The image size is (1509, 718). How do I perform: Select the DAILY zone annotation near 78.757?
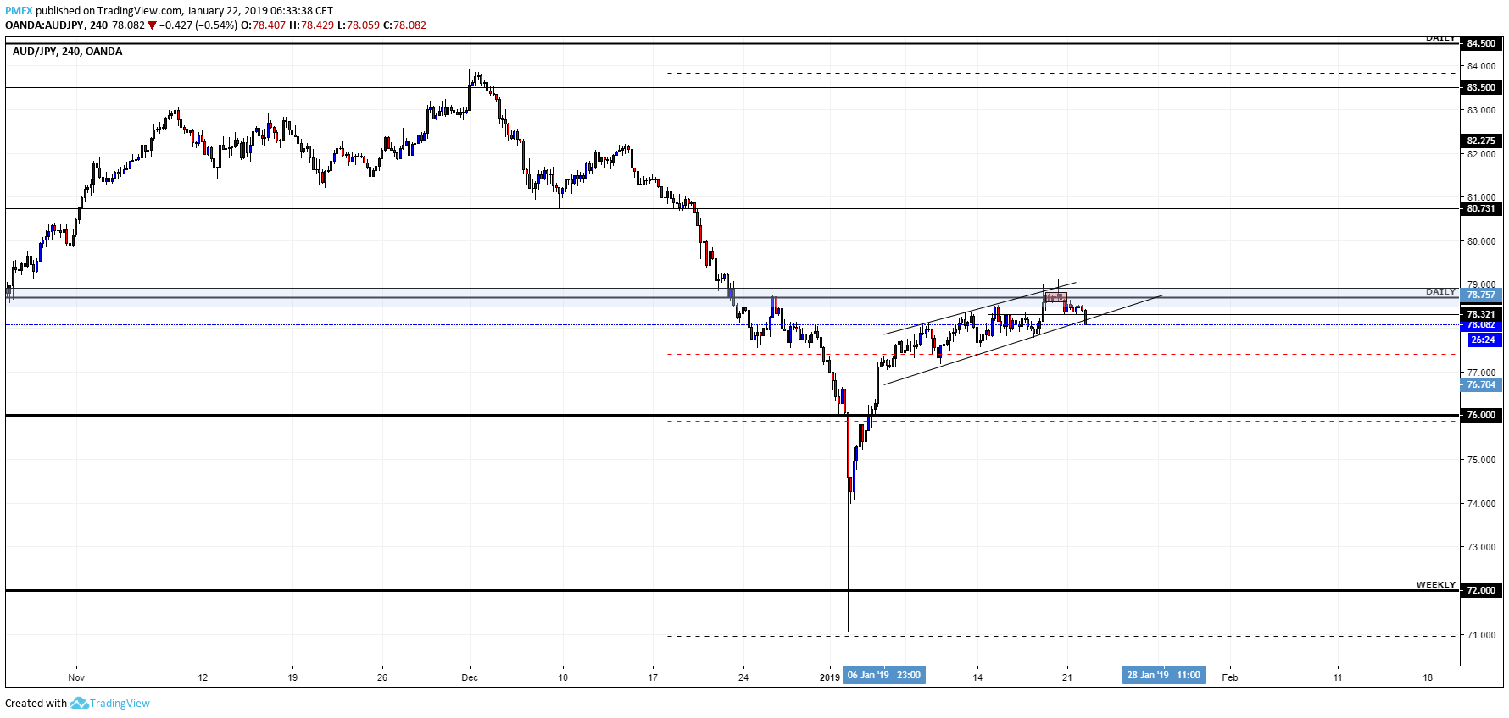pyautogui.click(x=1440, y=291)
